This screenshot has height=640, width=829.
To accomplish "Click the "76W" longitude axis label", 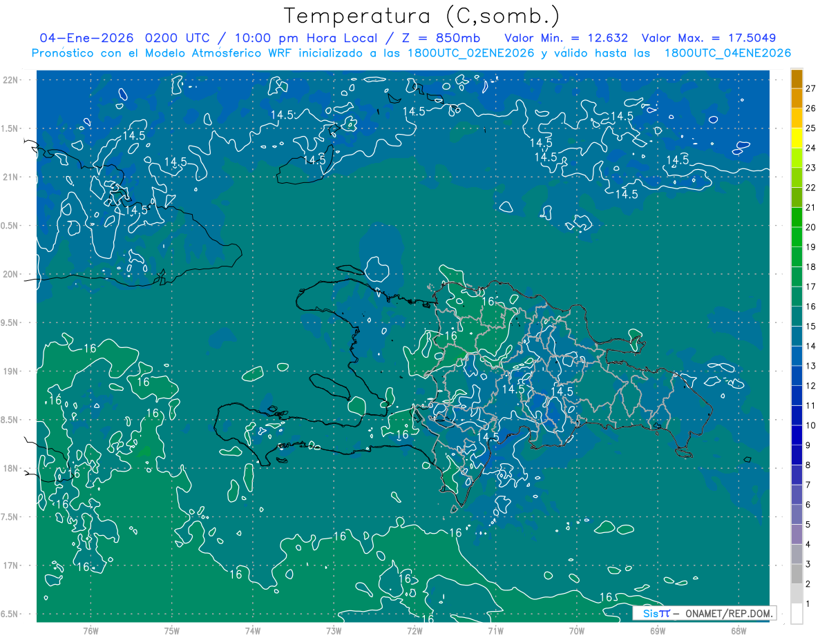I will coord(90,631).
